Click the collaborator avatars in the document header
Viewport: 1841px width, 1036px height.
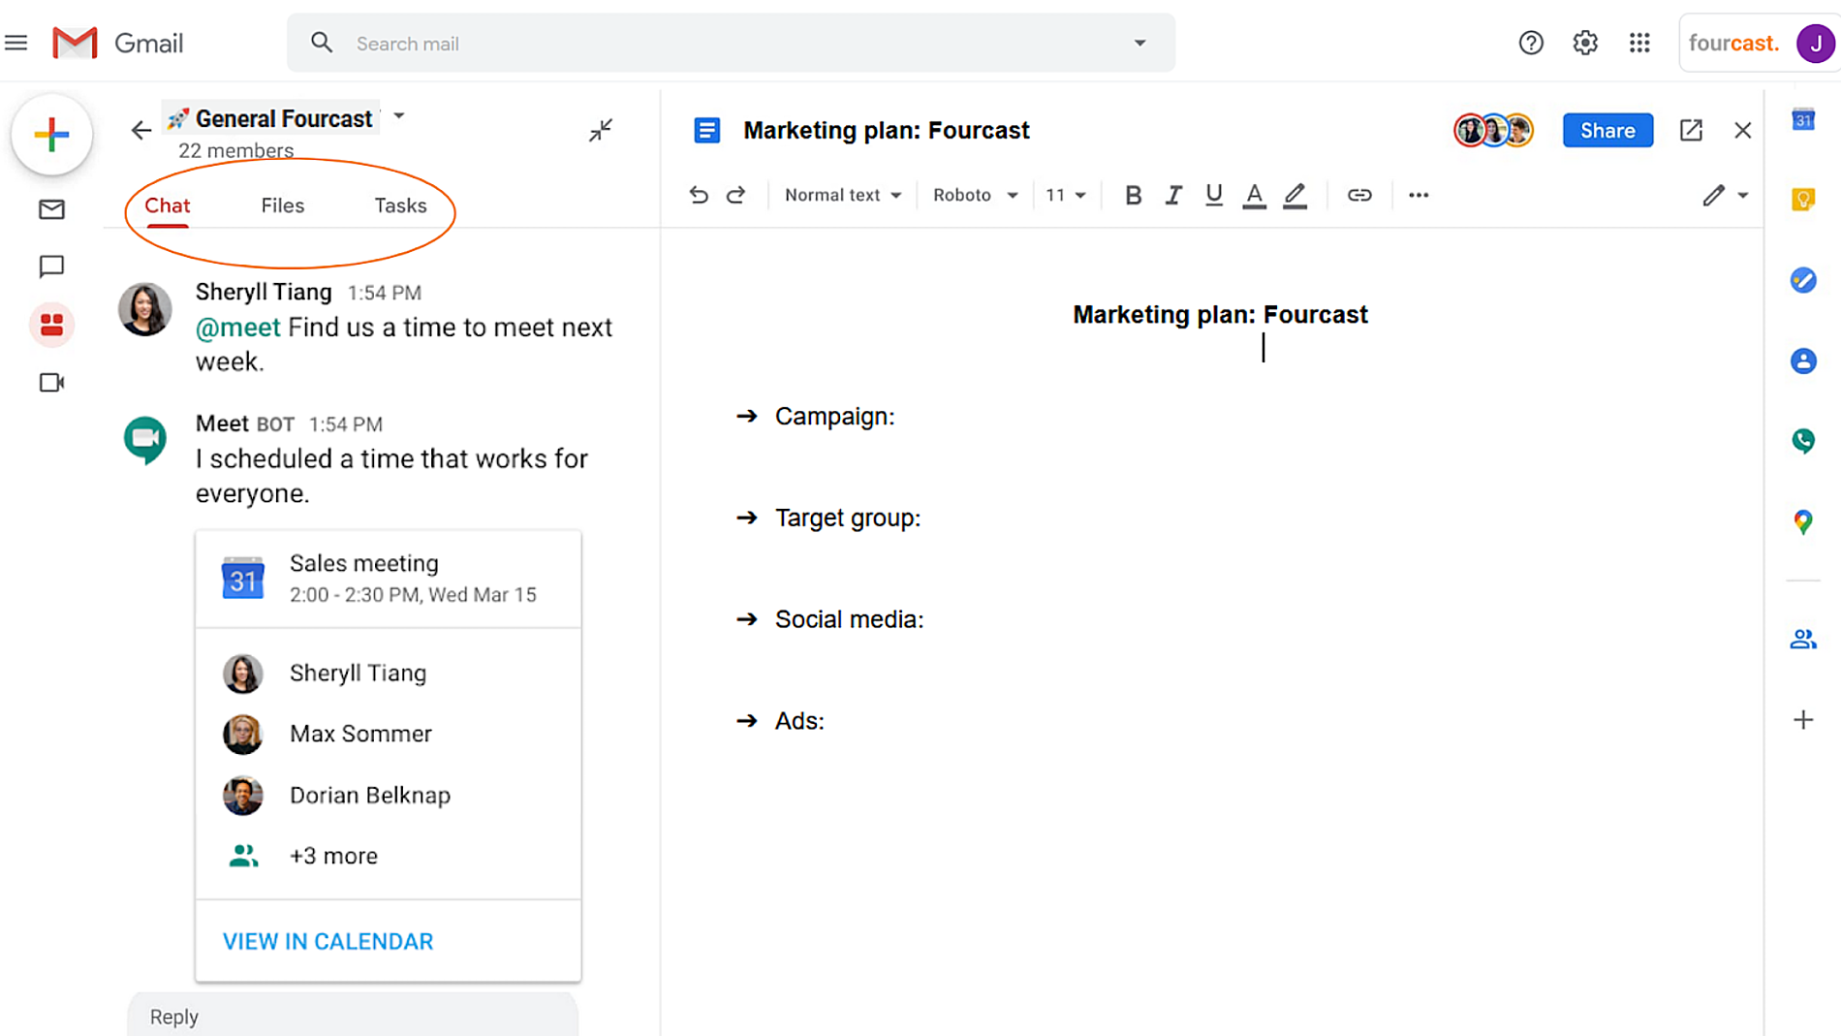click(x=1494, y=130)
